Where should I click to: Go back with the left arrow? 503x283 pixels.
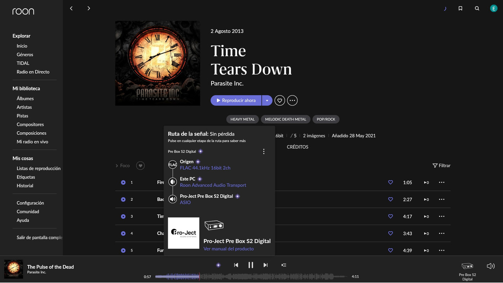coord(71,8)
